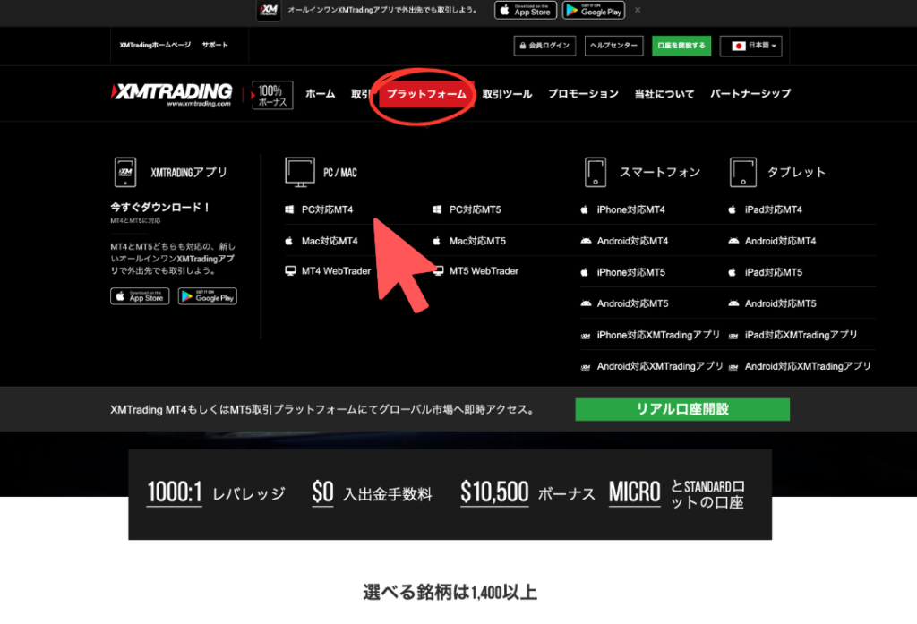
Task: Open the Mac対応MT5 link
Action: point(477,241)
